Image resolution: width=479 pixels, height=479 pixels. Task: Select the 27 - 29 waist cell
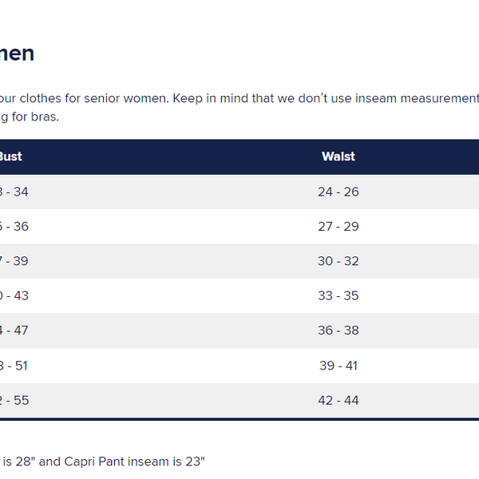click(338, 227)
